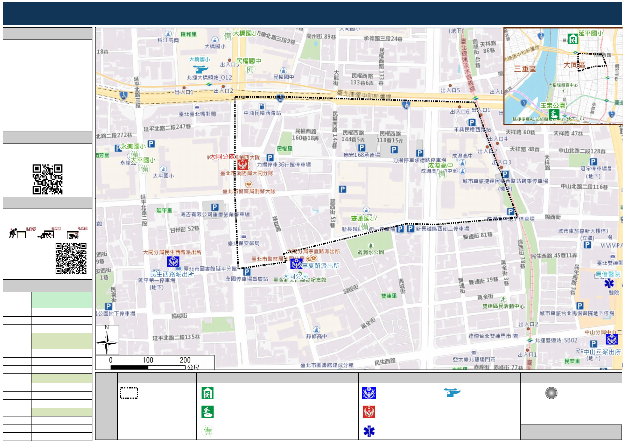
Task: Click the 寧夏路派出所 blue label
Action: 321,266
